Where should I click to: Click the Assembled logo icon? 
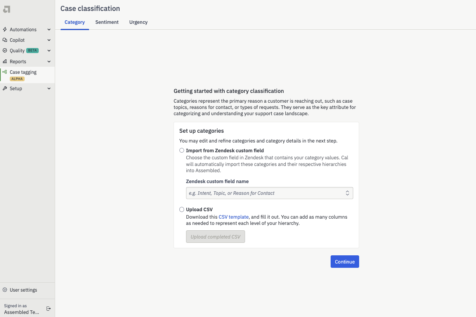pyautogui.click(x=7, y=9)
